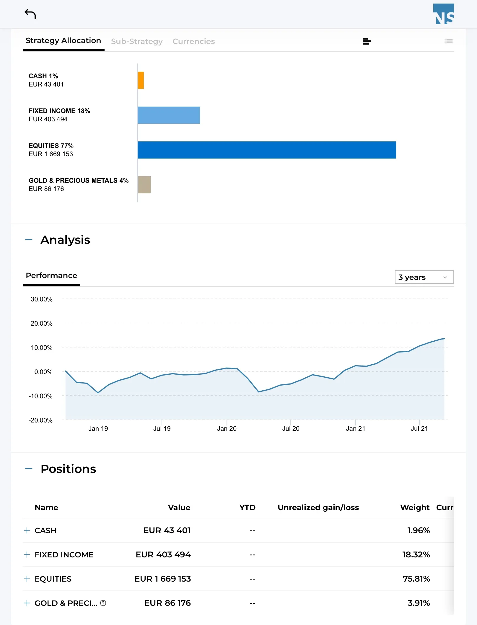The height and width of the screenshot is (625, 477).
Task: Click the EUR 43 401 table value
Action: (167, 531)
